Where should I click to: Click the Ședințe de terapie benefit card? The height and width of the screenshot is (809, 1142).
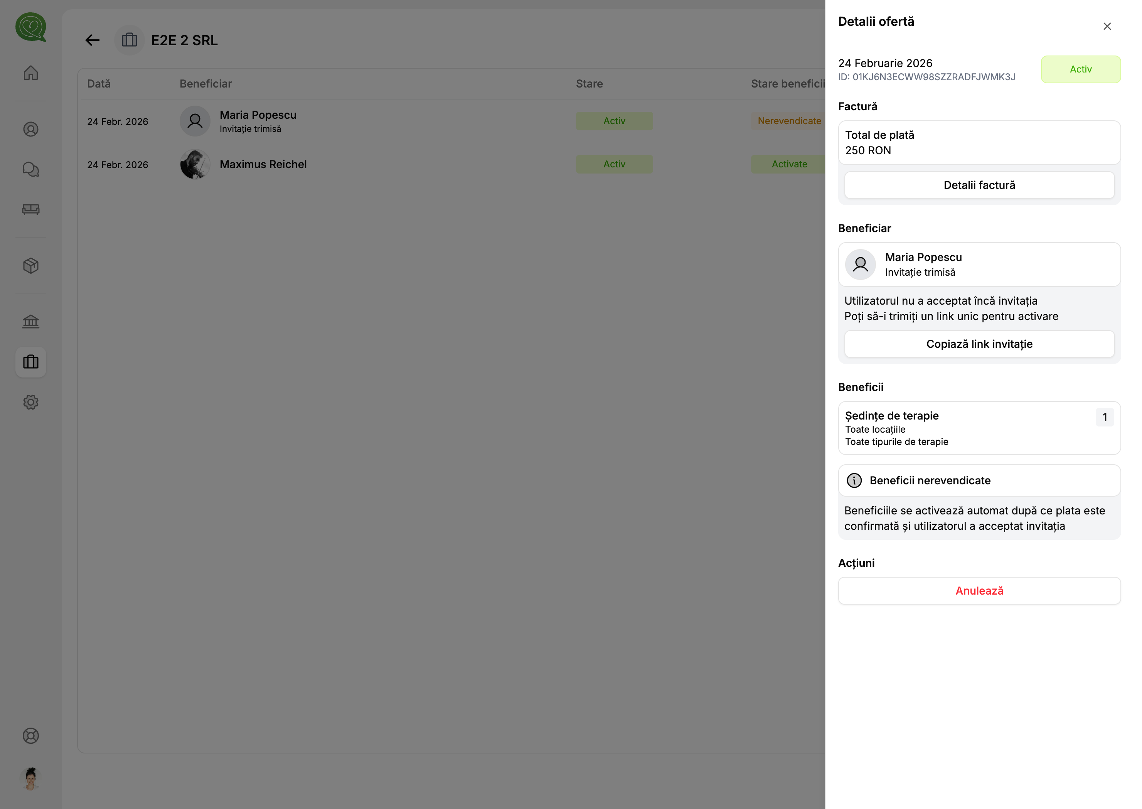[979, 428]
